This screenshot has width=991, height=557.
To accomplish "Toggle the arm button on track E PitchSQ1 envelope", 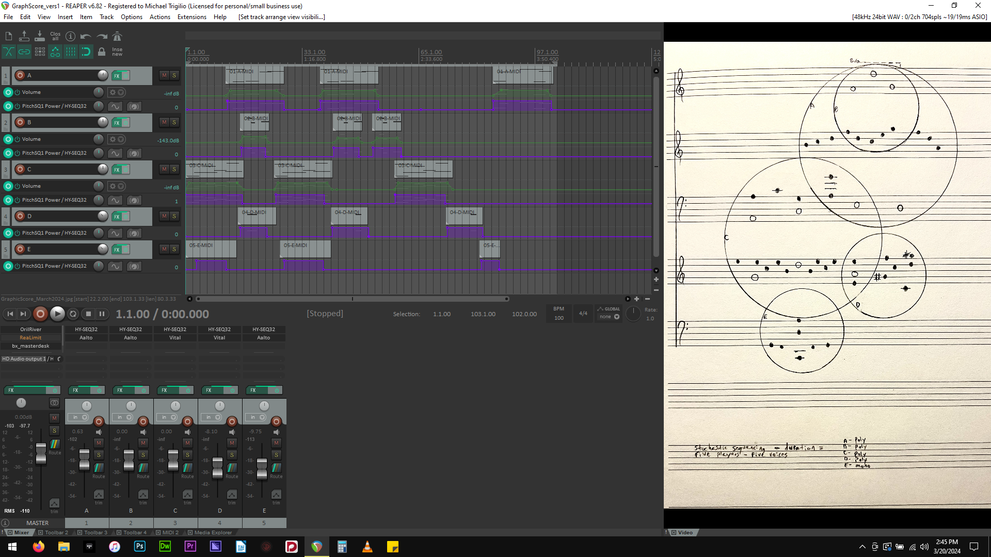I will click(x=8, y=266).
